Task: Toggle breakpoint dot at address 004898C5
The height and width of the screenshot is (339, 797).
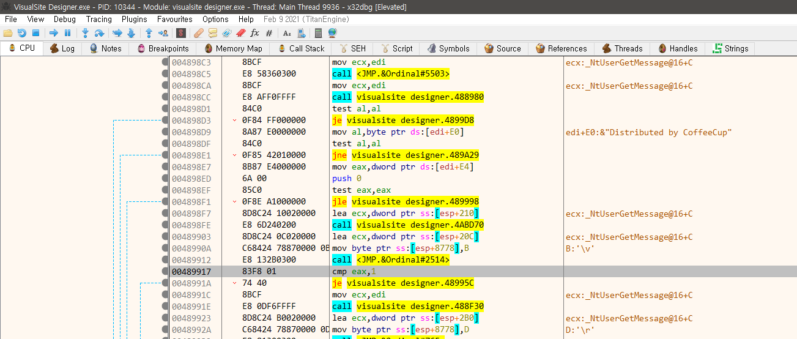Action: (x=165, y=74)
